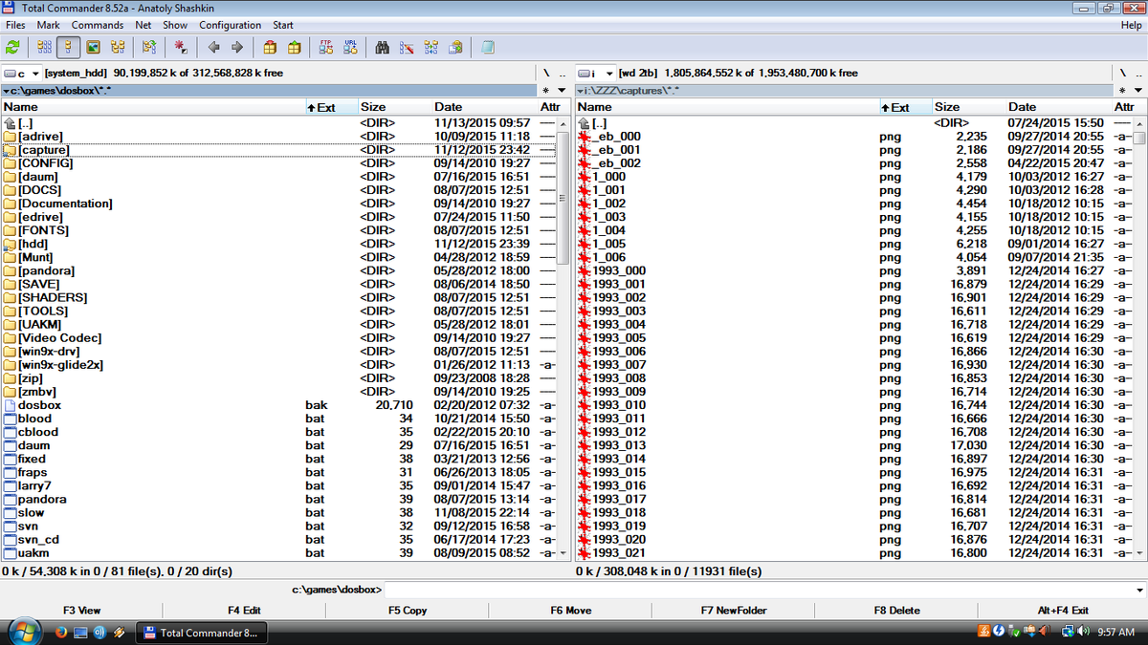Viewport: 1148px width, 645px height.
Task: Open the Notepad icon in toolbar
Action: (488, 47)
